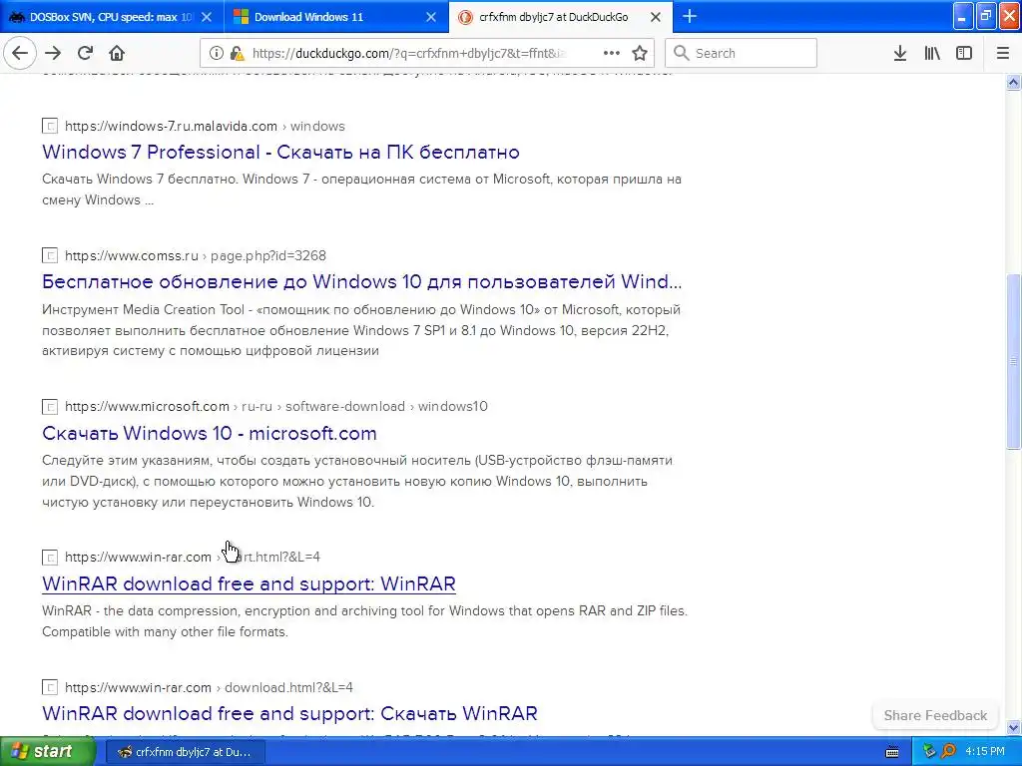Close the Download Windows 11 tab

click(x=431, y=17)
